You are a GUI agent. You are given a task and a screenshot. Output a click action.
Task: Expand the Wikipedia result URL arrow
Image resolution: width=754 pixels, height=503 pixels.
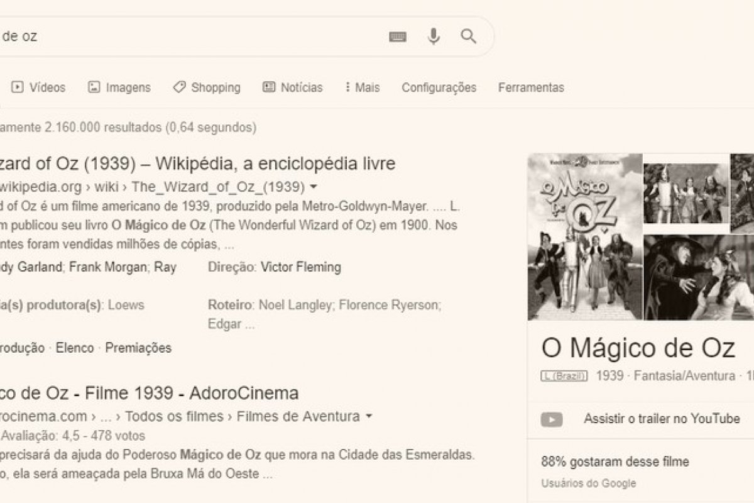click(x=314, y=186)
